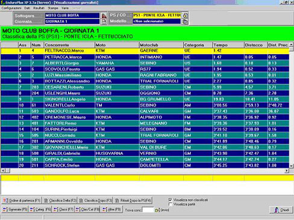294x220 pixels.
Task: Show Classifica Della (F2) ranking
Action: [x=60, y=200]
